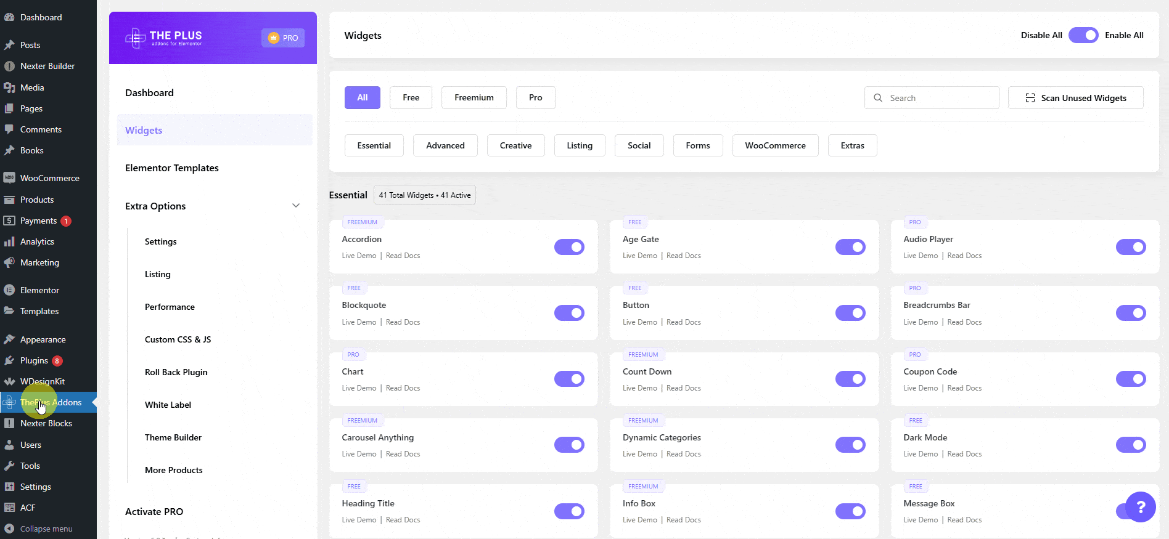Click the WDesignKit icon
1169x539 pixels.
(x=9, y=381)
